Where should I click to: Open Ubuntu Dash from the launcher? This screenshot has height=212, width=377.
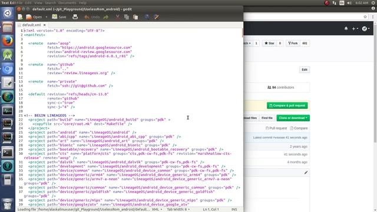(x=8, y=13)
